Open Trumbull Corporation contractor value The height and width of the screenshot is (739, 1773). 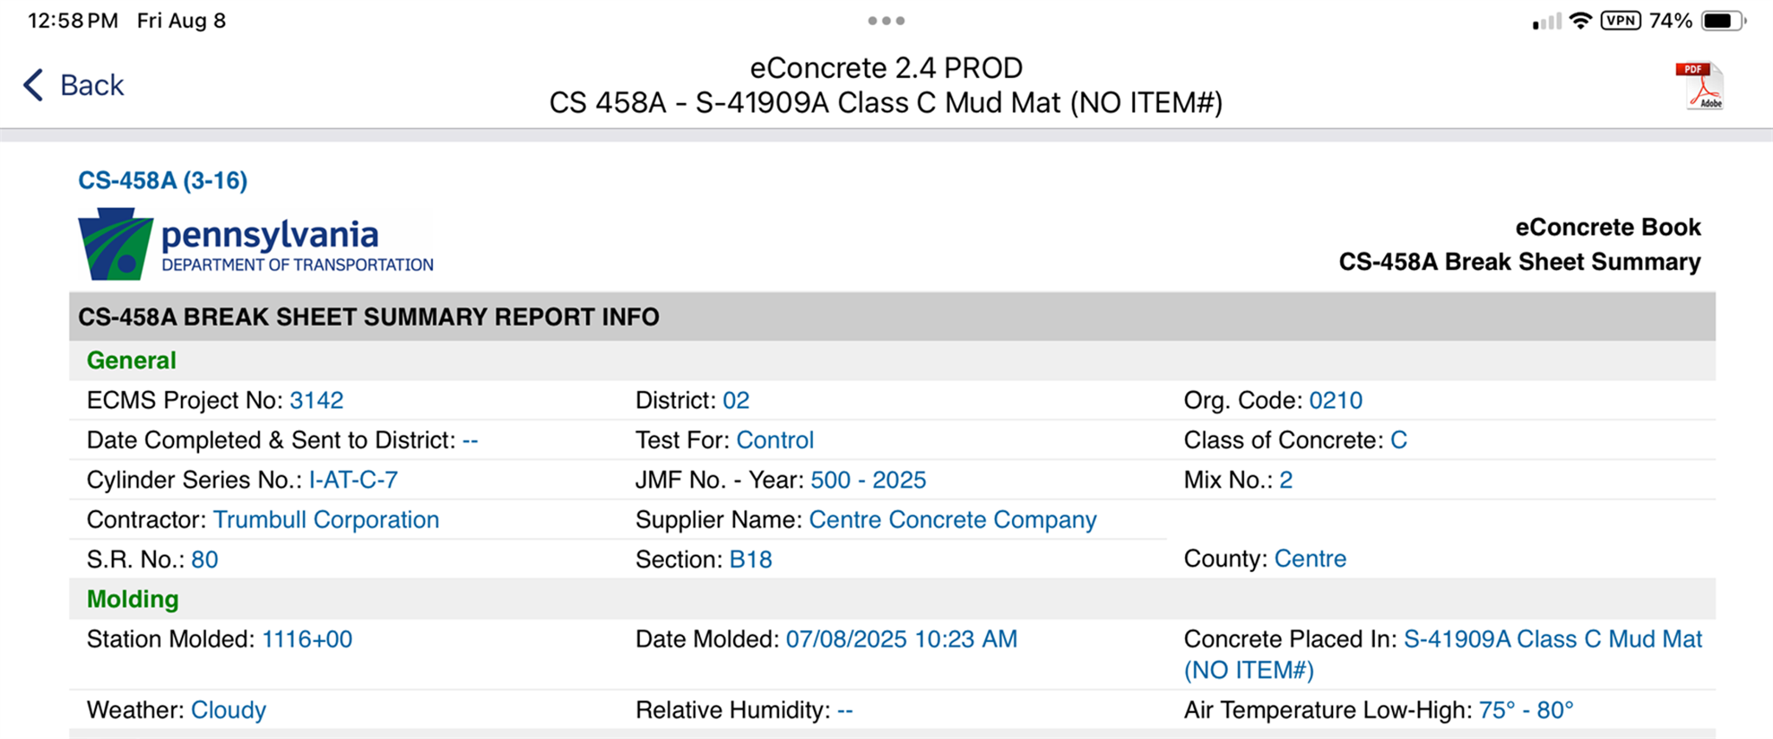(x=326, y=519)
